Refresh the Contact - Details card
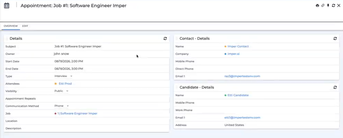Screen dimensions: 343x138 point(335,39)
